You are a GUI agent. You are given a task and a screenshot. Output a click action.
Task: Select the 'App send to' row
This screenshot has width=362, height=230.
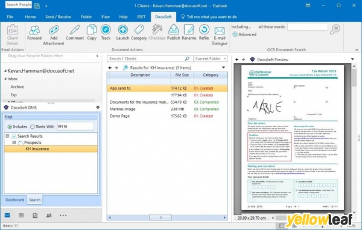[x=167, y=89]
